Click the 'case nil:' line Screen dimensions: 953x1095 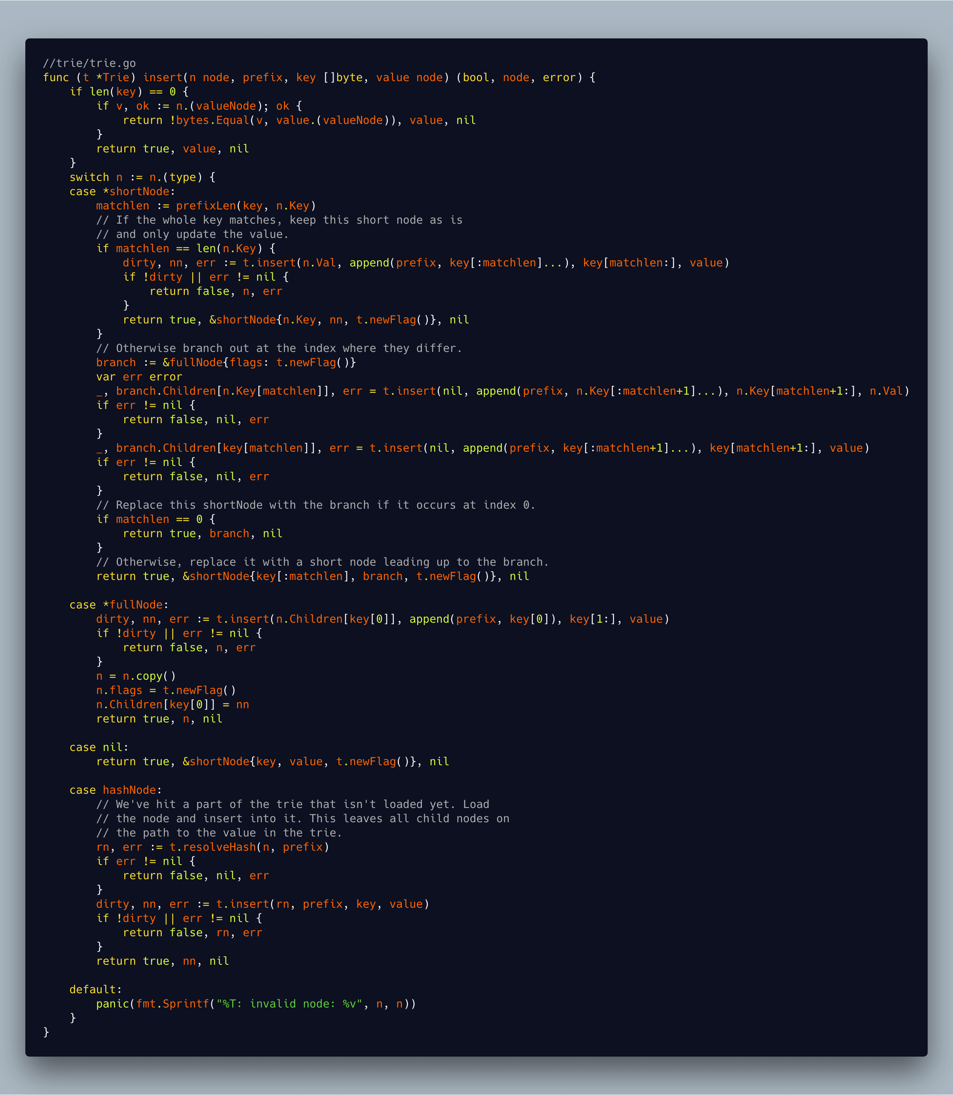pos(99,747)
